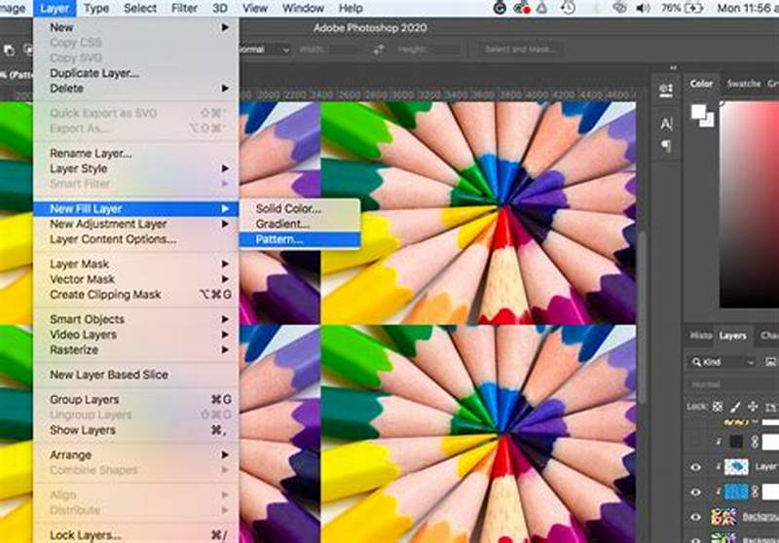The width and height of the screenshot is (779, 543).
Task: Choose Layer Content Options... entry
Action: 135,239
